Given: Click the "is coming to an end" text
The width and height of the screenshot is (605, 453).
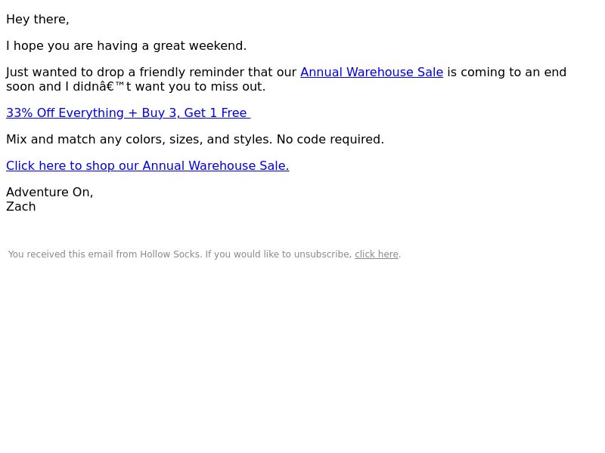Looking at the screenshot, I should click(x=507, y=72).
